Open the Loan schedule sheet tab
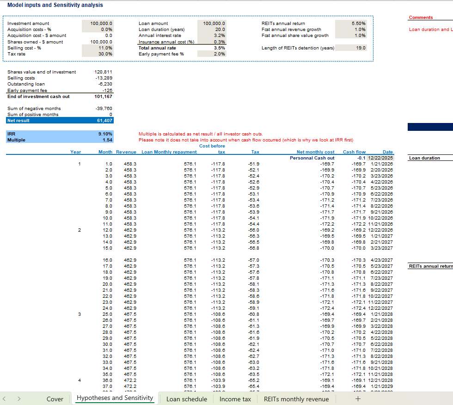453x405 pixels. pos(186,399)
